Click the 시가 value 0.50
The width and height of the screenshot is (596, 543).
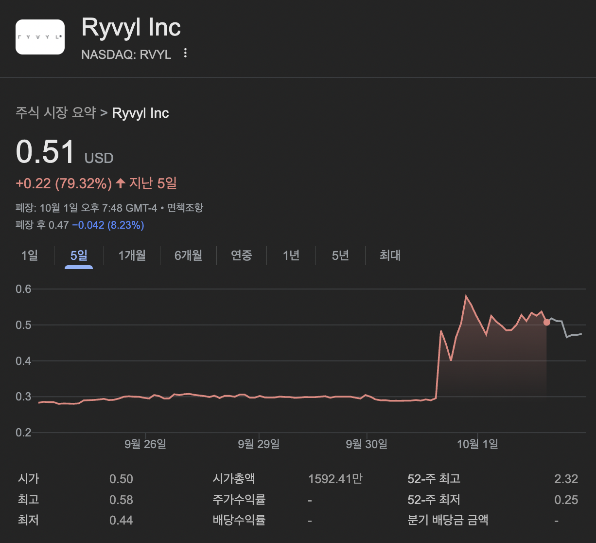tap(121, 479)
